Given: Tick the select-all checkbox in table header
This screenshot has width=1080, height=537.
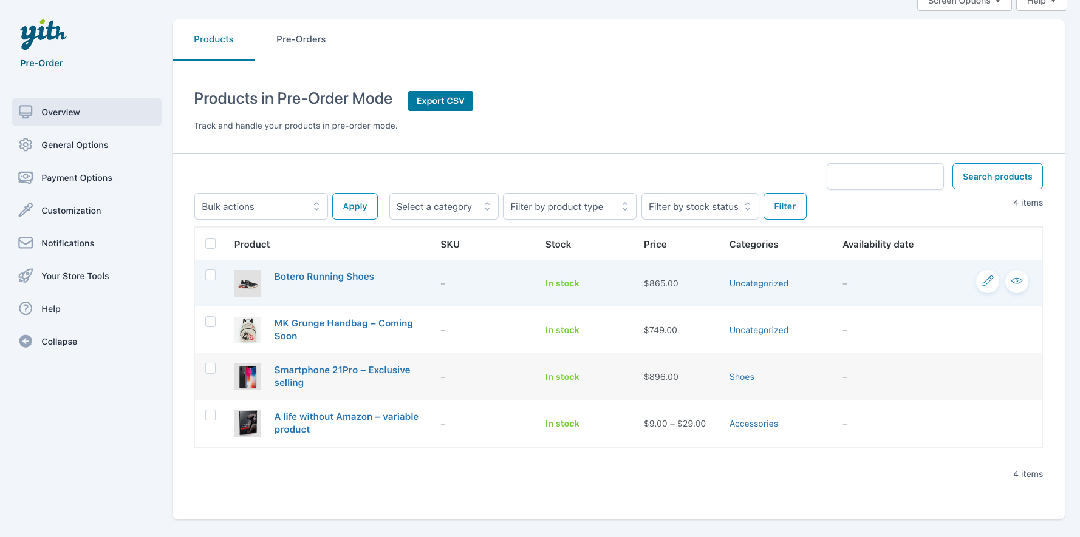Looking at the screenshot, I should point(211,244).
